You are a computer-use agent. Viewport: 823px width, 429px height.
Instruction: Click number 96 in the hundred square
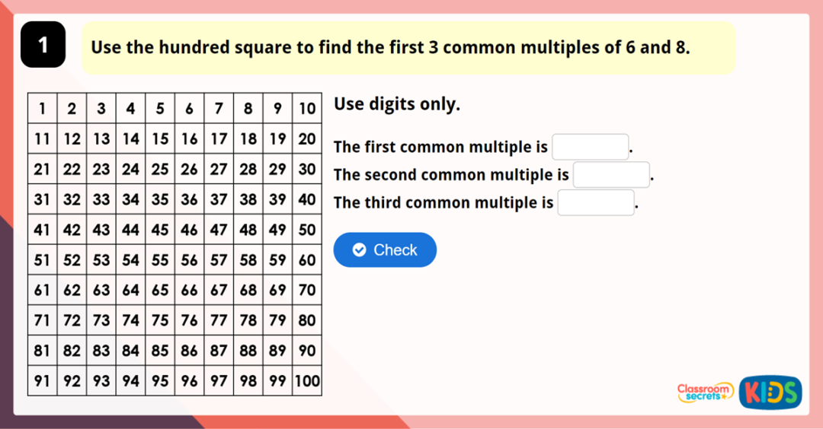point(190,381)
